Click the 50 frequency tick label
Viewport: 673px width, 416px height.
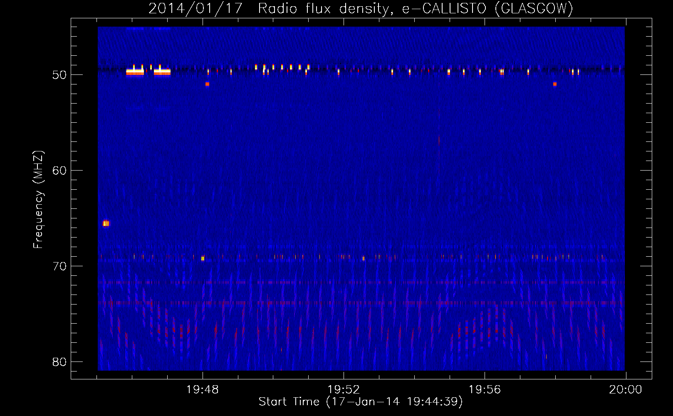(x=59, y=75)
